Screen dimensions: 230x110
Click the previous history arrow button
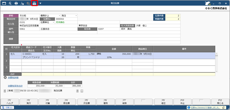pos(5,91)
